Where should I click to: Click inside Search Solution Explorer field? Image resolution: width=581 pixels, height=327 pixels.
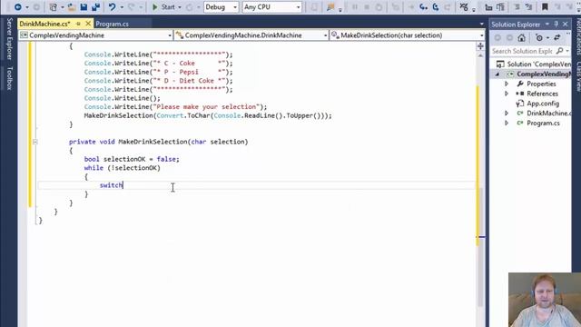(523, 51)
